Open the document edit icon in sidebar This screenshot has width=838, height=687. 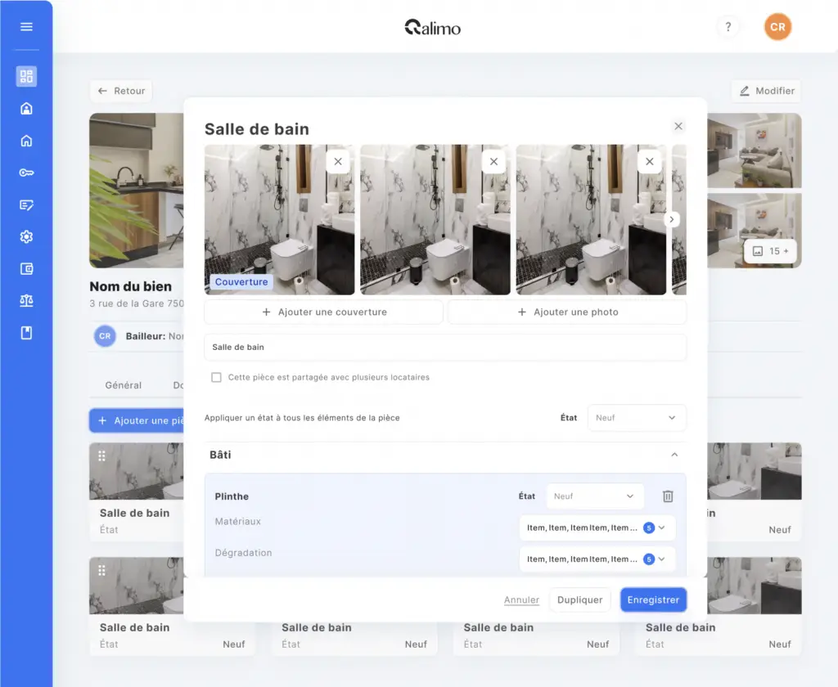pyautogui.click(x=26, y=204)
